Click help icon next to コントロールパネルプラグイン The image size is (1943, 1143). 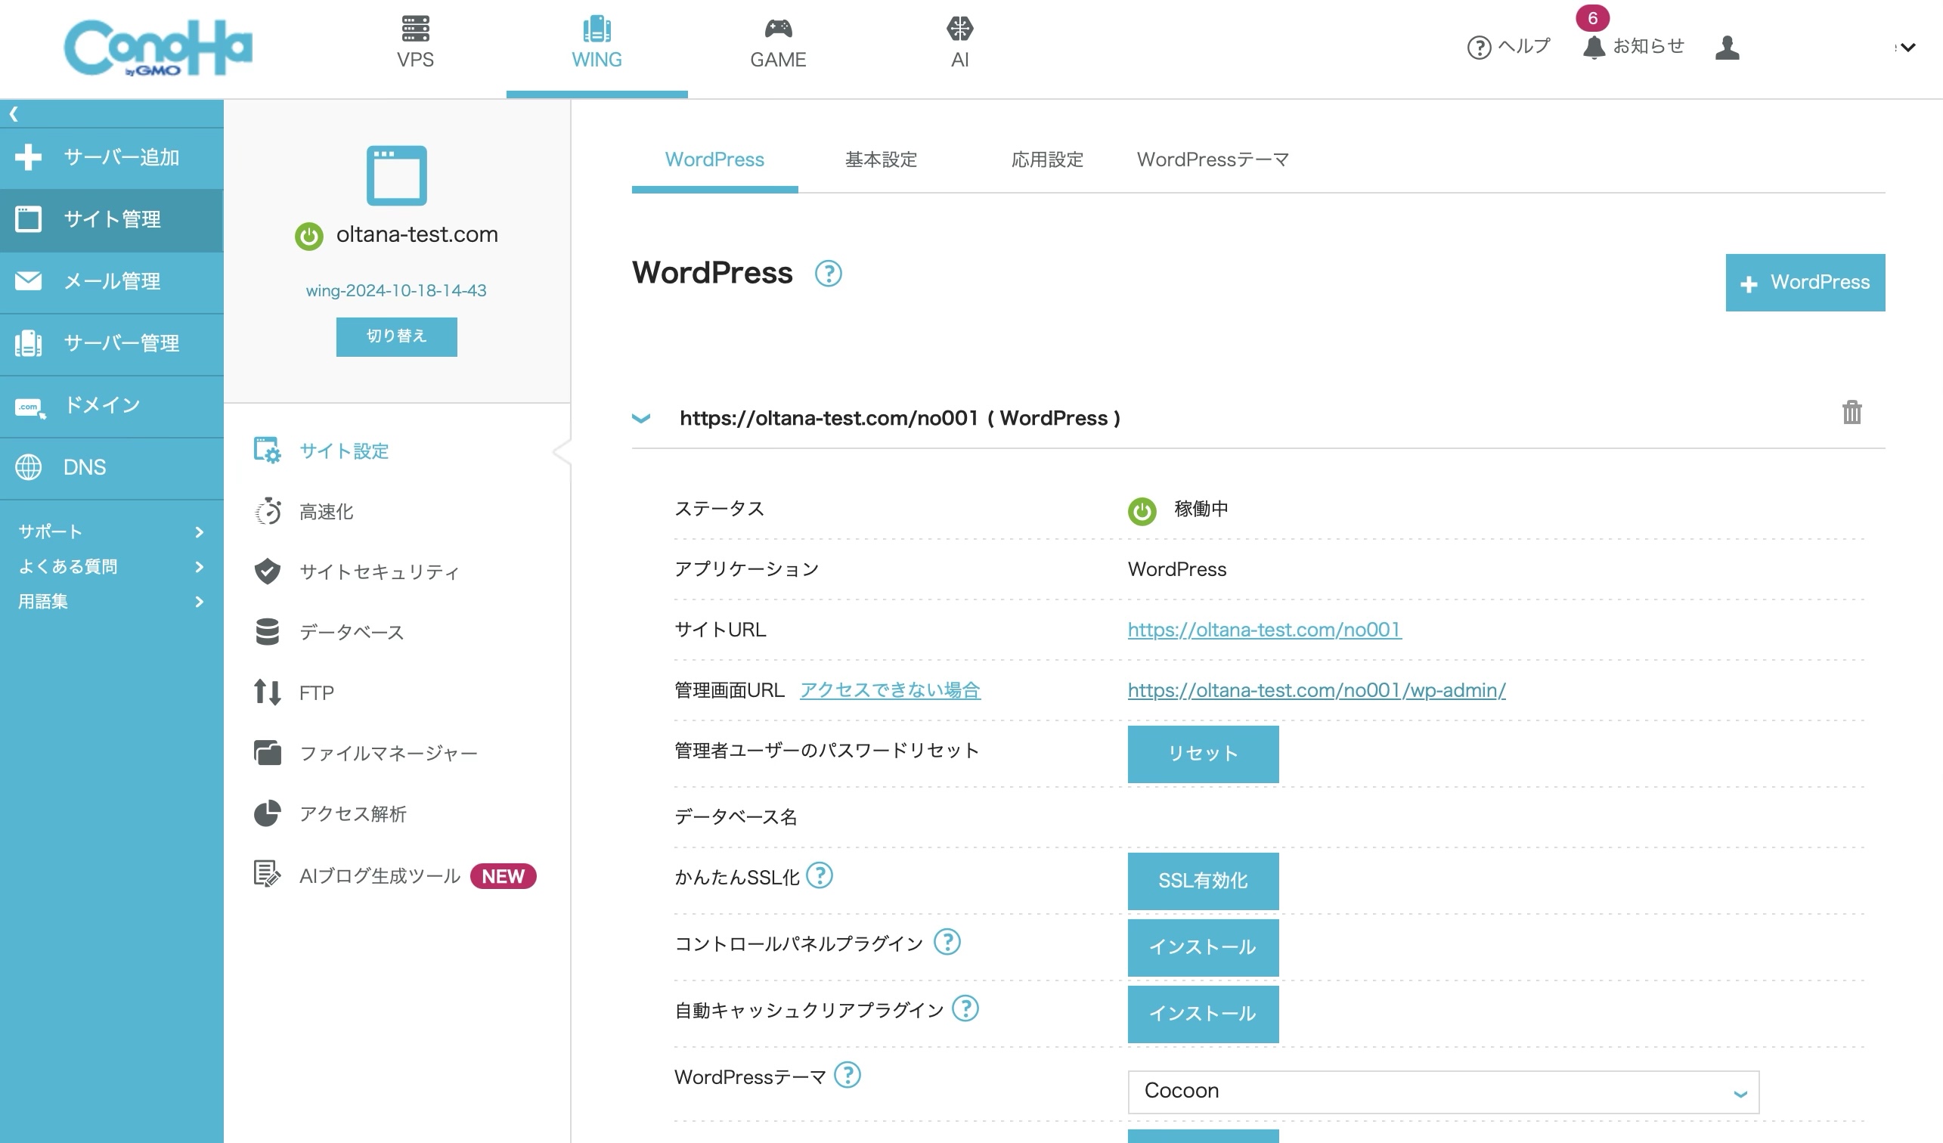tap(947, 942)
